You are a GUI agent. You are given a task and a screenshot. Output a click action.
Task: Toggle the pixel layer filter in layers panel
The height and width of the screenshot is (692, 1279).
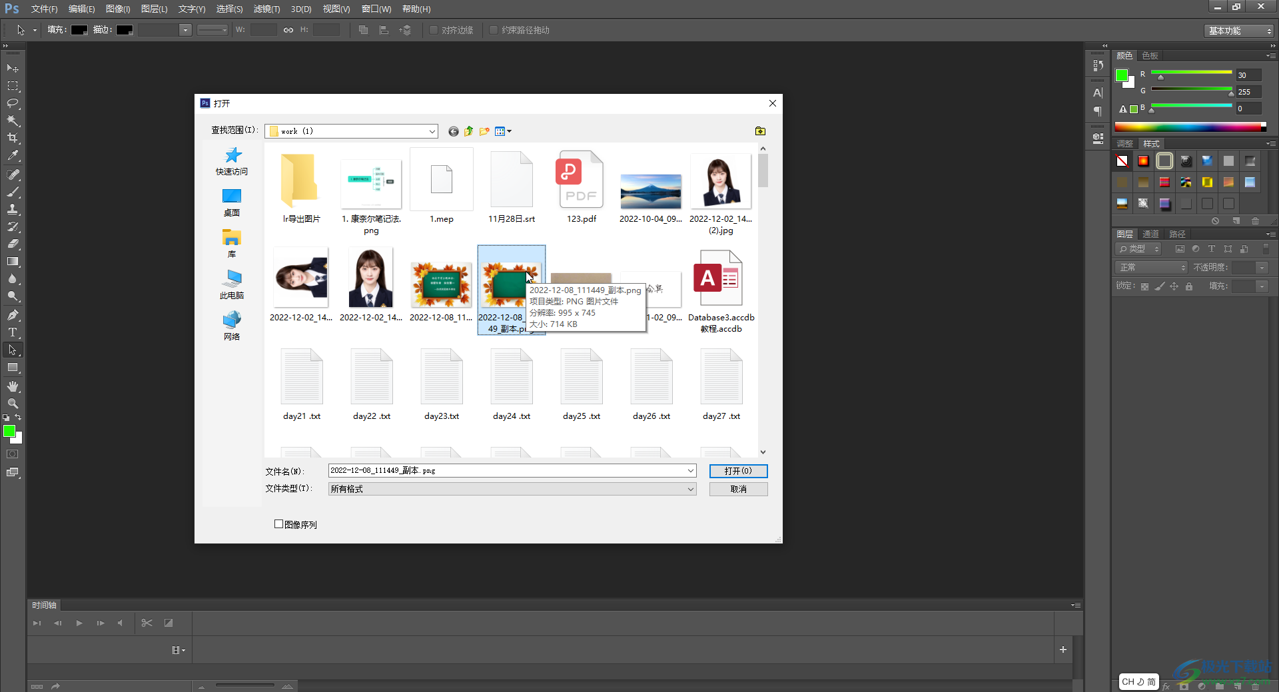coord(1180,249)
